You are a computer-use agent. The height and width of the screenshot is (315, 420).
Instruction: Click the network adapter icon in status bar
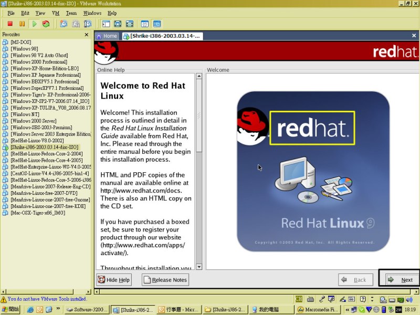(x=401, y=300)
